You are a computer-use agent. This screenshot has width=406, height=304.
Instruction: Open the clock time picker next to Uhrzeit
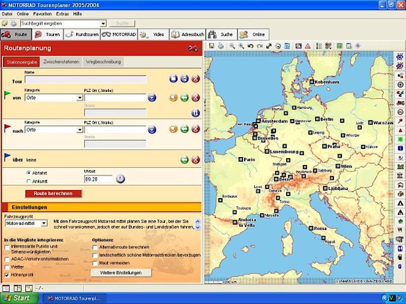point(120,179)
